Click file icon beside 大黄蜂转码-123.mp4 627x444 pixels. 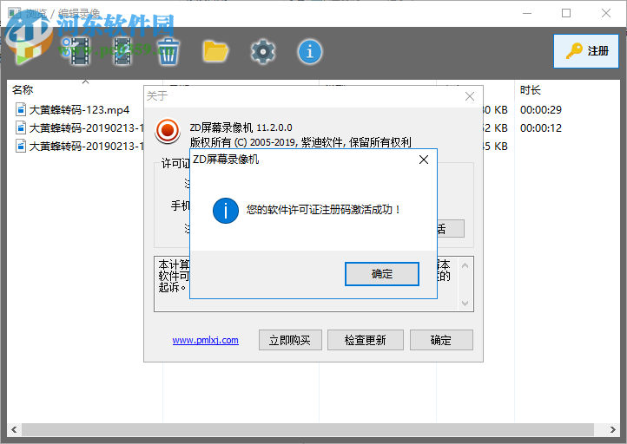pyautogui.click(x=20, y=109)
